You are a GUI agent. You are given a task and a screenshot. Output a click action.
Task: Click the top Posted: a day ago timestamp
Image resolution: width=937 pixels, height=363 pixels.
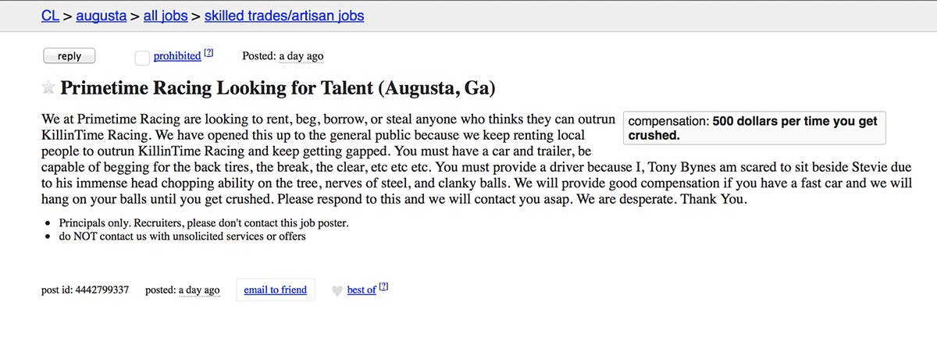coord(301,56)
